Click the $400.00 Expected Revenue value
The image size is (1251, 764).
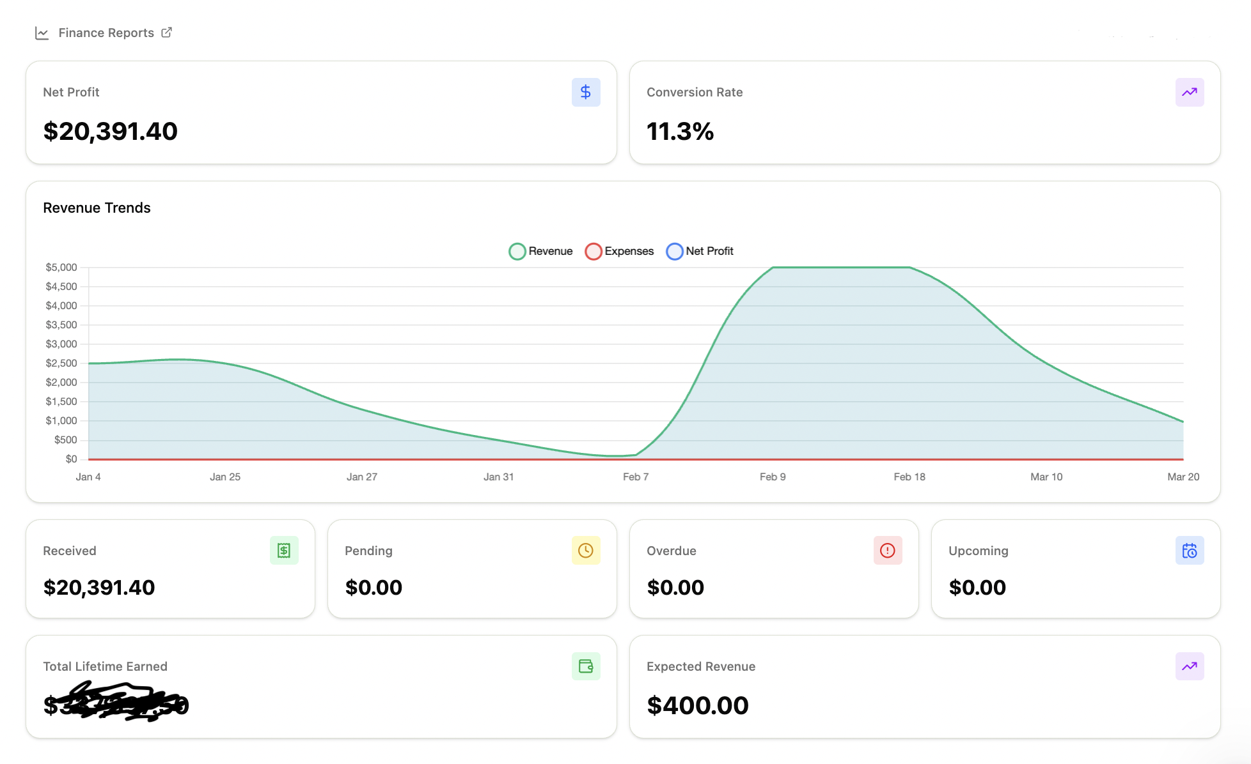[x=697, y=705]
